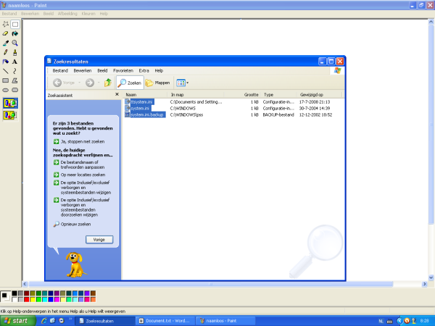This screenshot has height=326, width=435.
Task: Click the canvas vertical scrollbar down arrow
Action: point(431,277)
